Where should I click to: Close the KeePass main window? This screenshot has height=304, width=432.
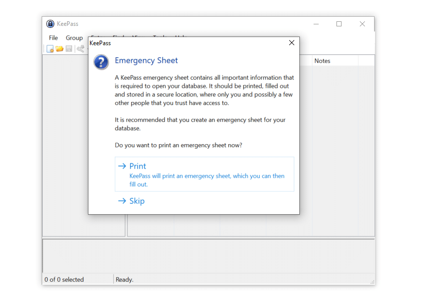coord(362,24)
